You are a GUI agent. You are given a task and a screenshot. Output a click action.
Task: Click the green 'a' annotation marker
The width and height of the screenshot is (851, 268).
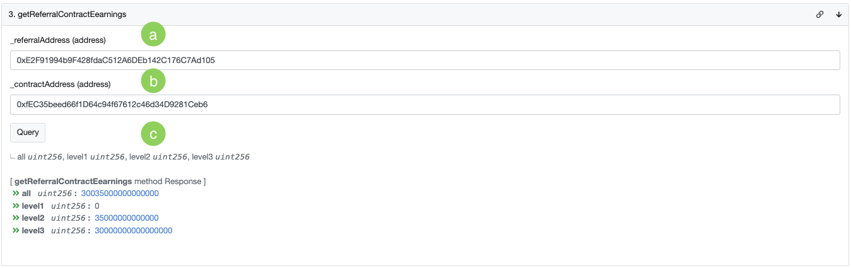click(153, 35)
